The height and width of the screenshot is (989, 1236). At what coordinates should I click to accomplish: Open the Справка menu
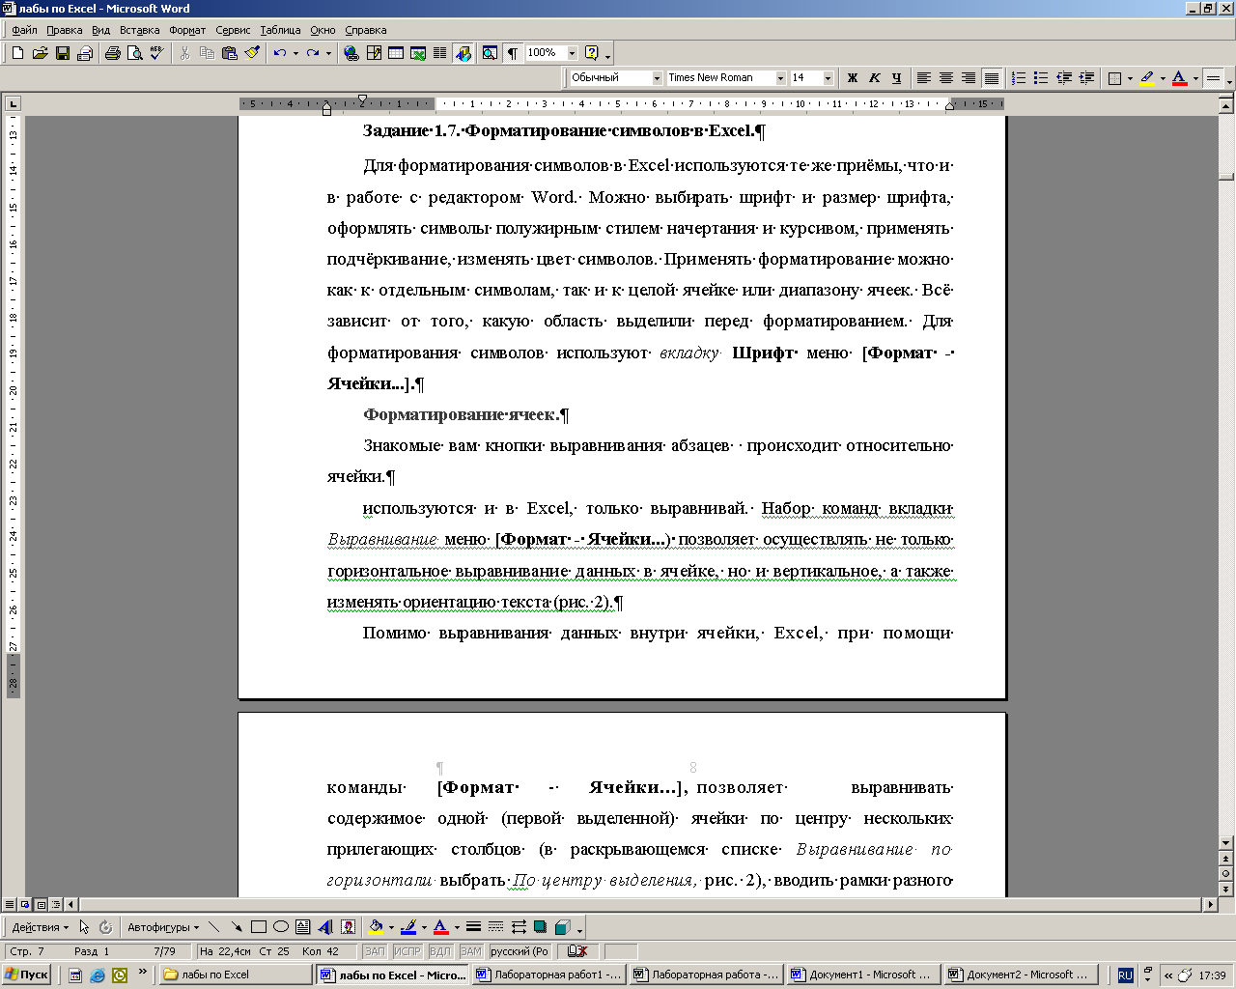365,30
